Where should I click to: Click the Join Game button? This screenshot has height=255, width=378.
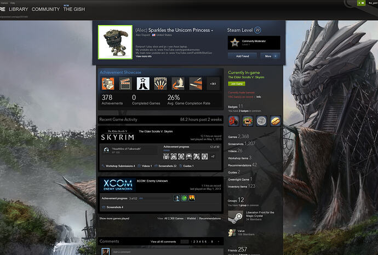237,84
